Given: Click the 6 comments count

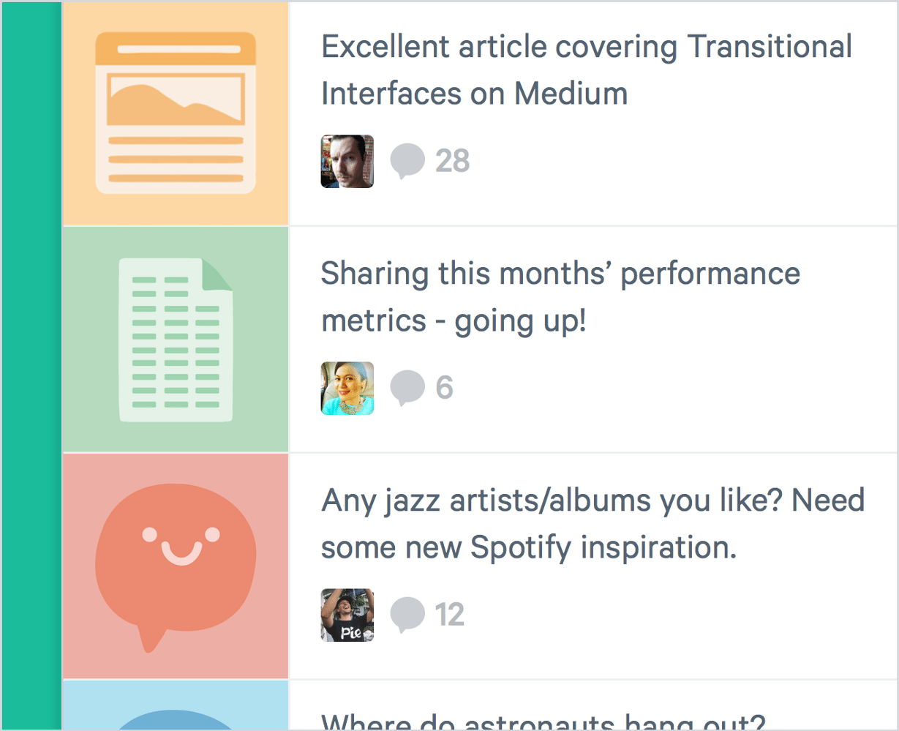Looking at the screenshot, I should point(444,388).
